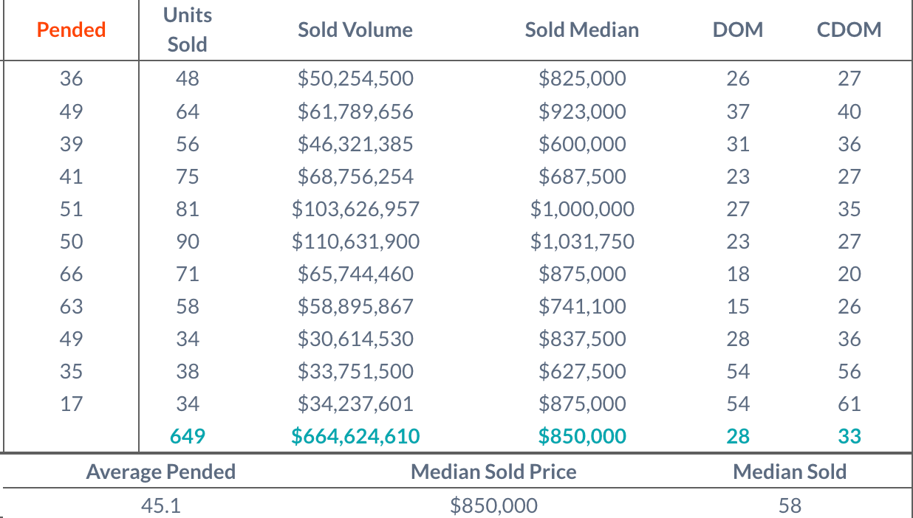Click the Pended column header

click(x=71, y=30)
